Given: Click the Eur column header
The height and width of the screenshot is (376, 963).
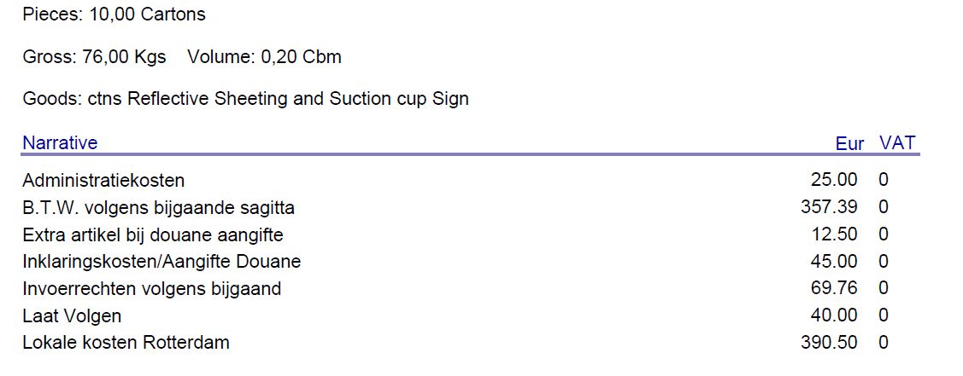Looking at the screenshot, I should [849, 144].
